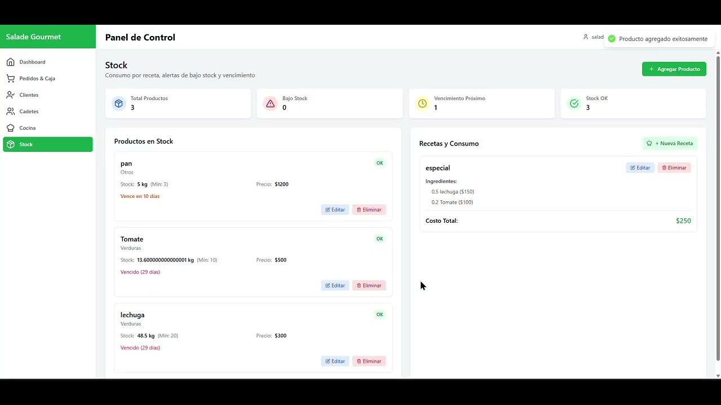Click the OK status badge for pan
Viewport: 721px width, 405px height.
click(380, 163)
